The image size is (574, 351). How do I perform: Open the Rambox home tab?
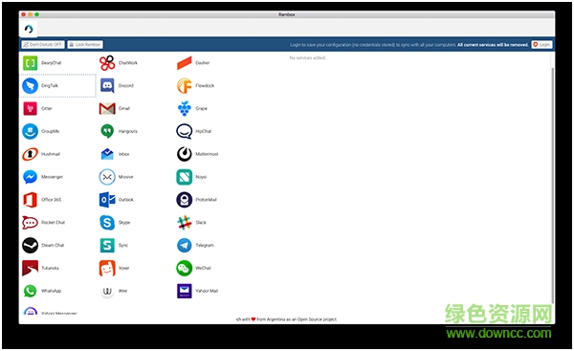(29, 29)
